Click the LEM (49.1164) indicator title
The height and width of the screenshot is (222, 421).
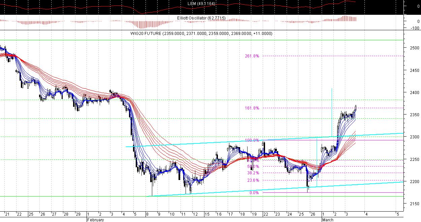201,4
